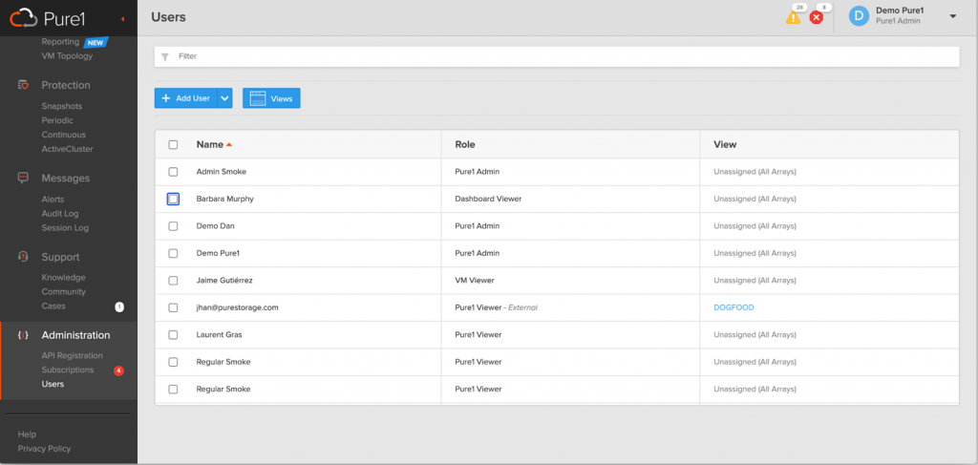Click the Views button
Image resolution: width=978 pixels, height=465 pixels.
point(271,98)
